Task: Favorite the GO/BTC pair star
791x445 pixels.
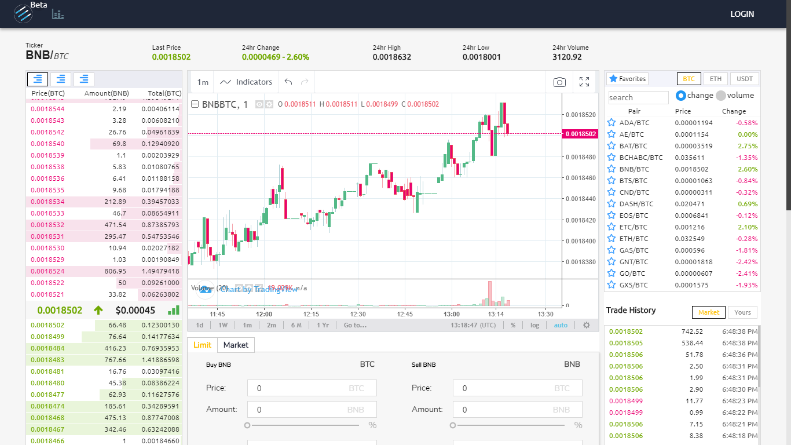Action: (x=611, y=273)
